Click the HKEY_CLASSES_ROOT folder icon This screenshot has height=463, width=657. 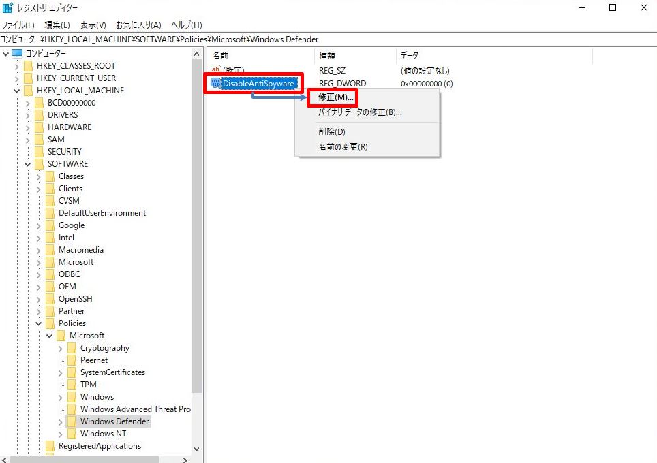[29, 66]
